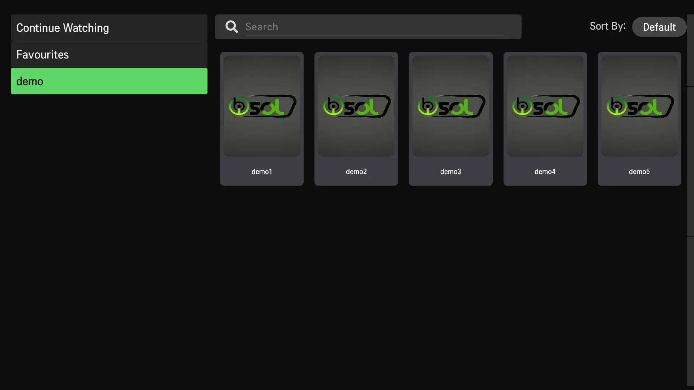This screenshot has width=694, height=390.
Task: Open the demo4 poster logo
Action: (545, 106)
